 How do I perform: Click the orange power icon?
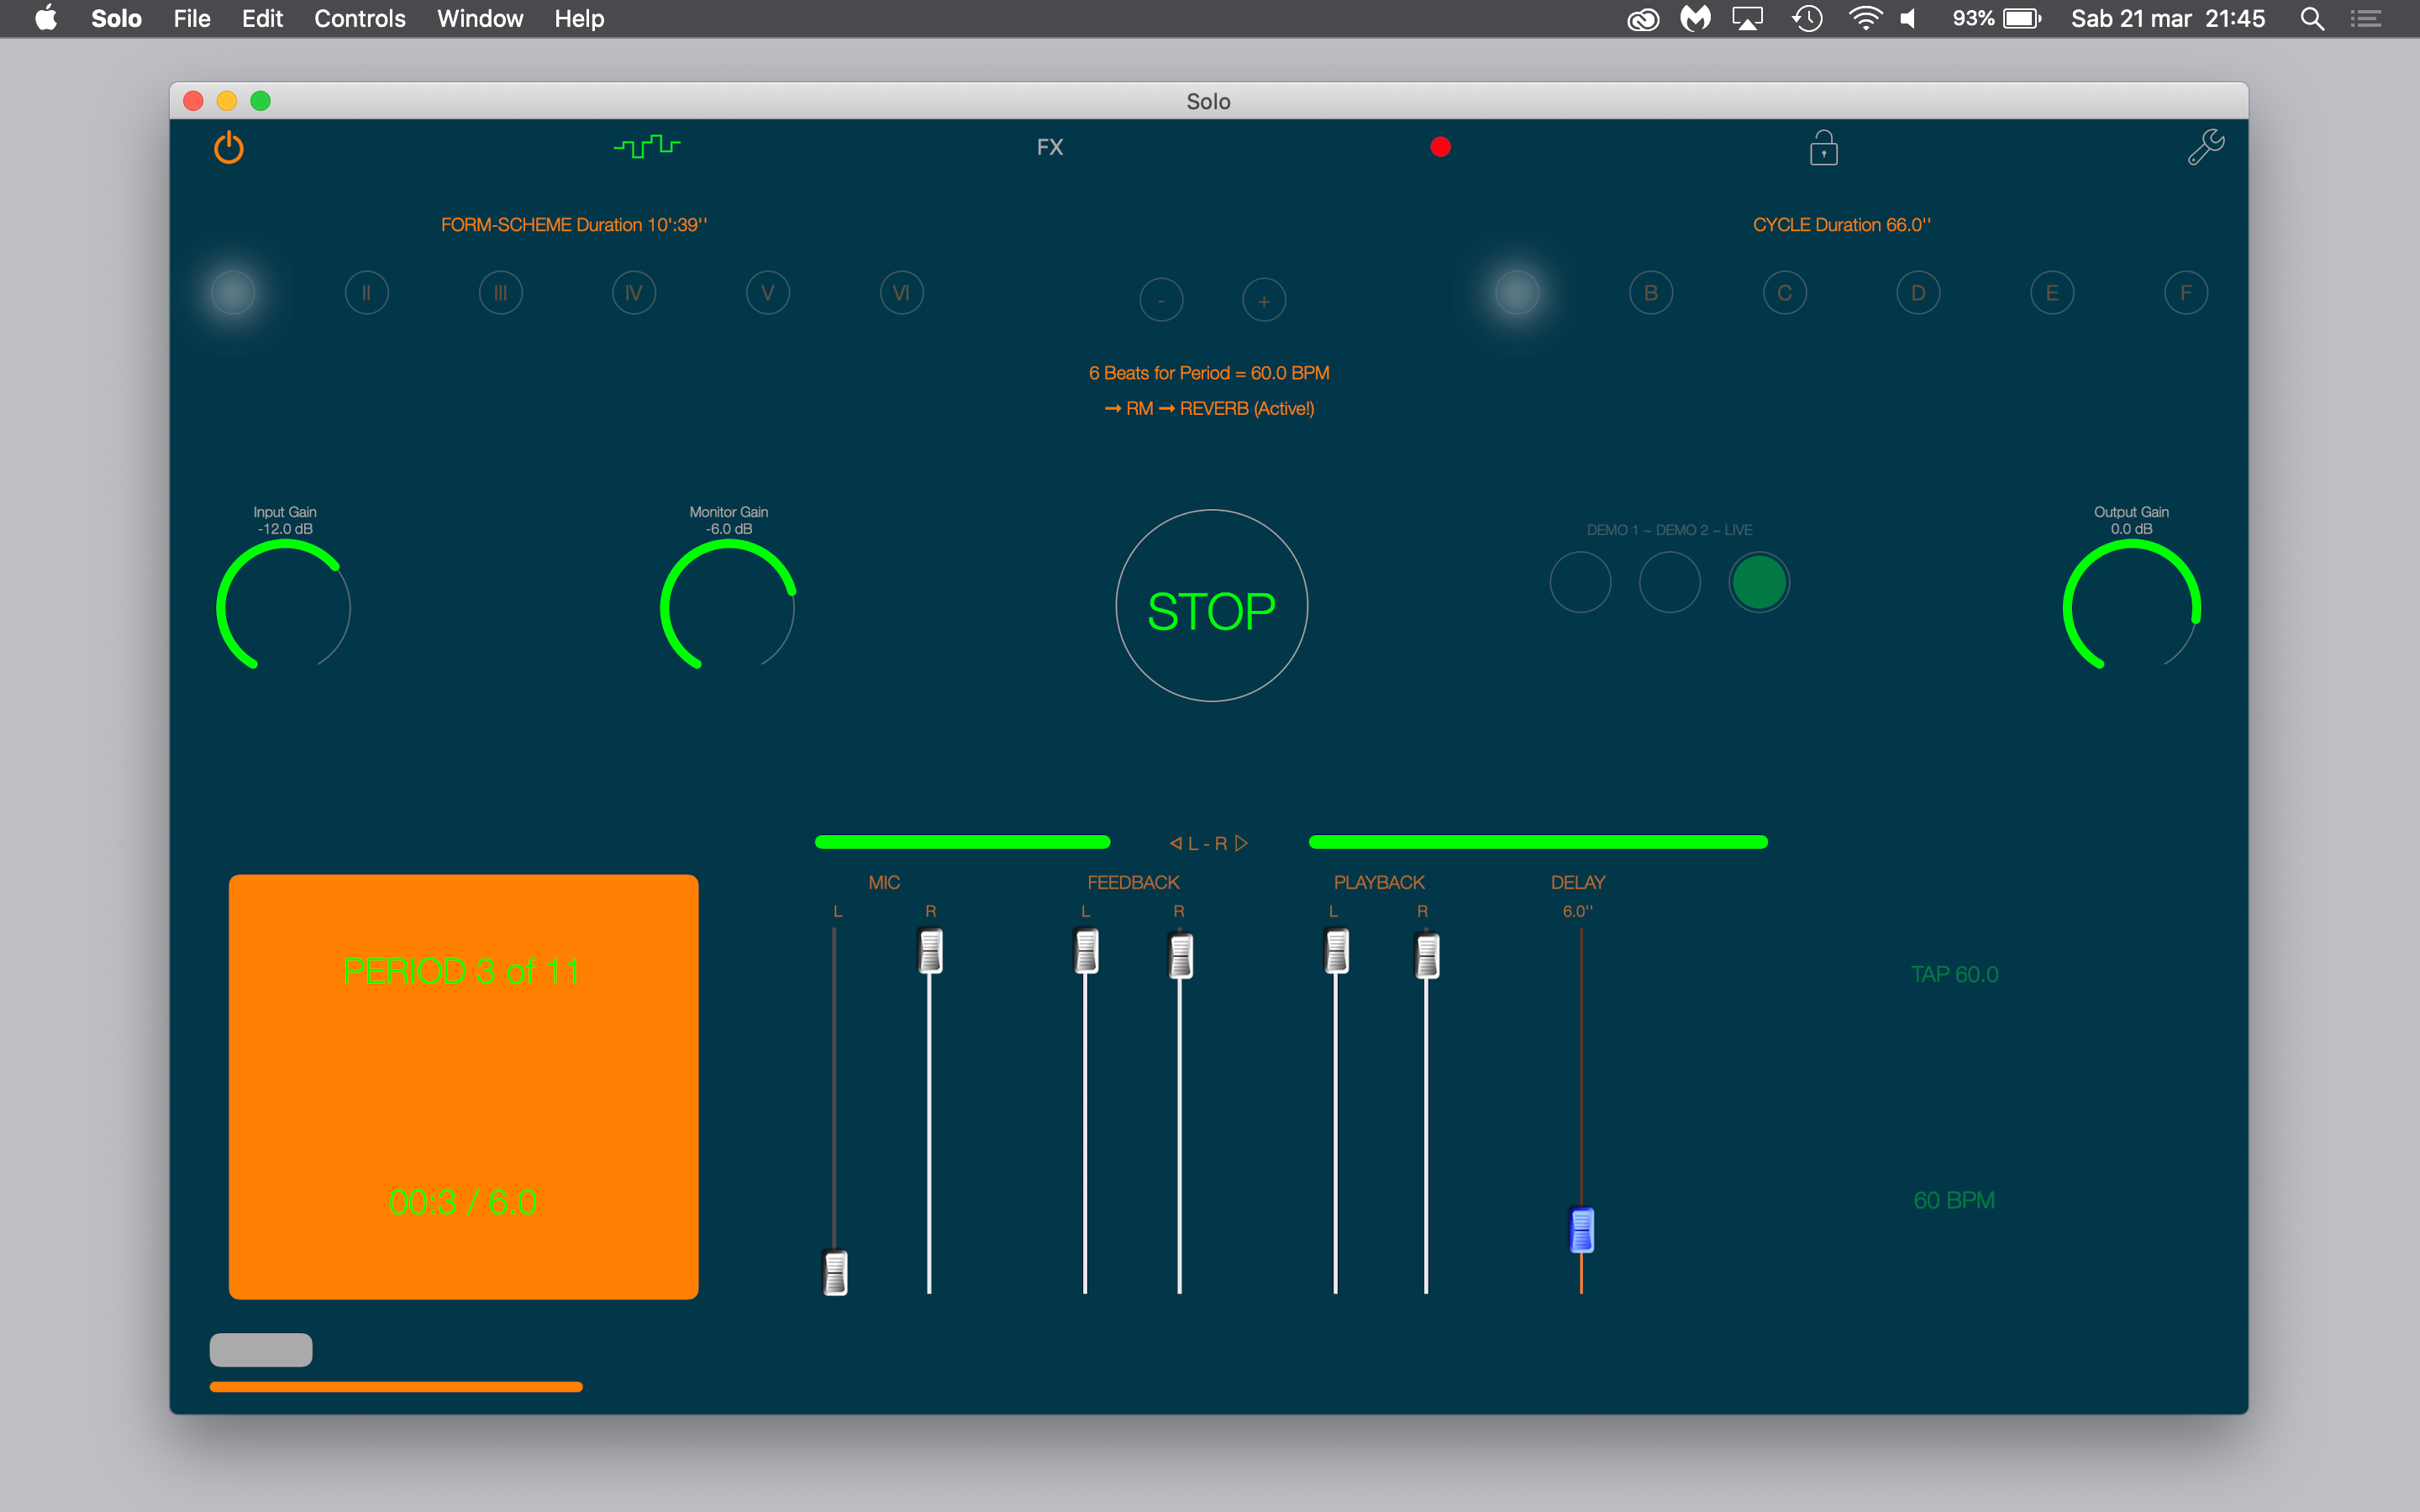coord(229,147)
